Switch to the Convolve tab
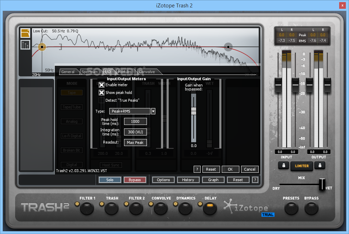The image size is (349, 234). click(147, 72)
